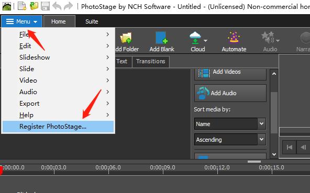Click the undo arrow icon
The height and width of the screenshot is (193, 310).
pyautogui.click(x=57, y=6)
